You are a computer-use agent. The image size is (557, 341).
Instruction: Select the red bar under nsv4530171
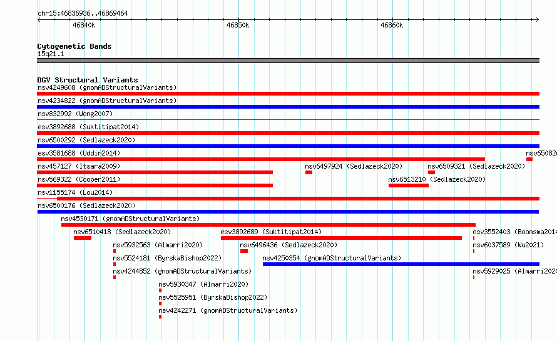[268, 225]
